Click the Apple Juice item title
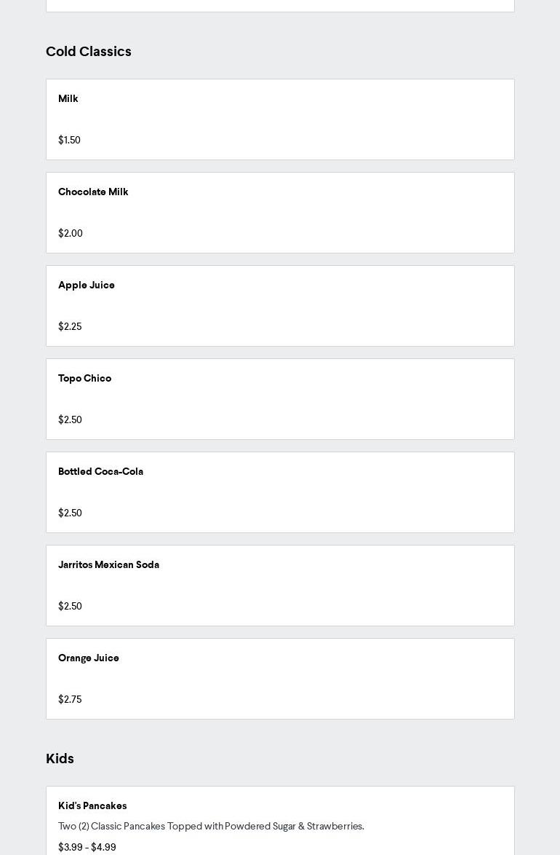This screenshot has height=855, width=560. (87, 285)
